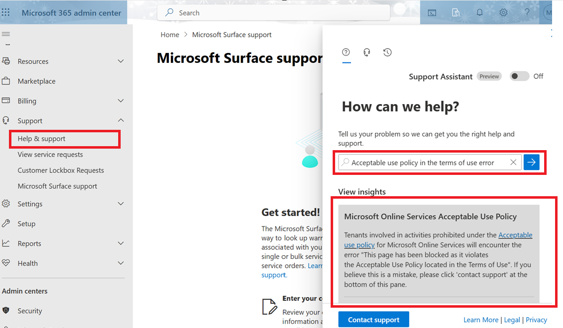Open Marketplace in the sidebar

pos(37,81)
